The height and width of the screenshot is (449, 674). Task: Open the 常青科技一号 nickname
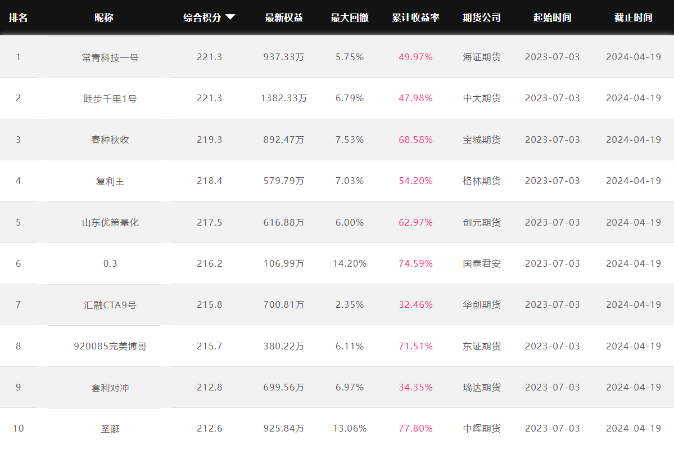110,57
